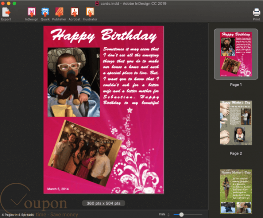Click the green macOS fullscreen button
This screenshot has width=263, height=218.
coord(14,3)
